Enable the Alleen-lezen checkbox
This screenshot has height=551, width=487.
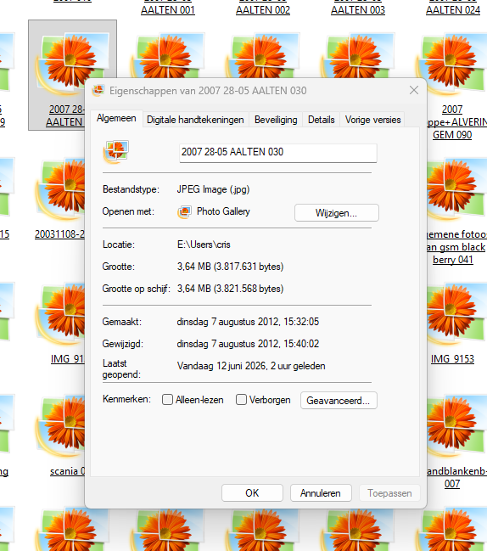[167, 400]
